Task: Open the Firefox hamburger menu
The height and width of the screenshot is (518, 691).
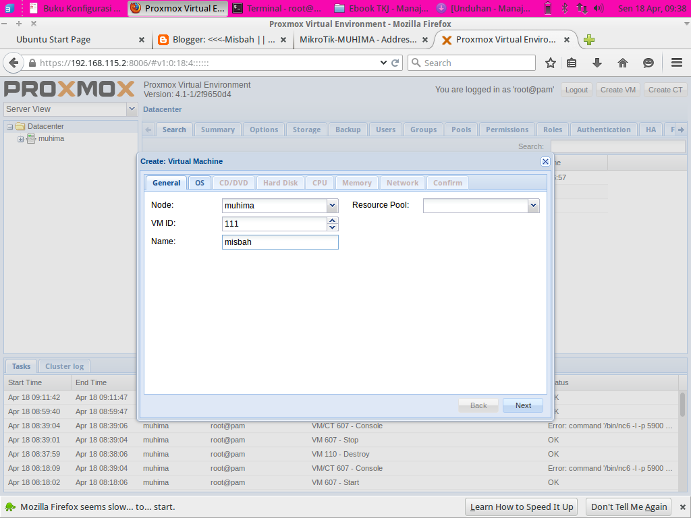Action: 677,63
